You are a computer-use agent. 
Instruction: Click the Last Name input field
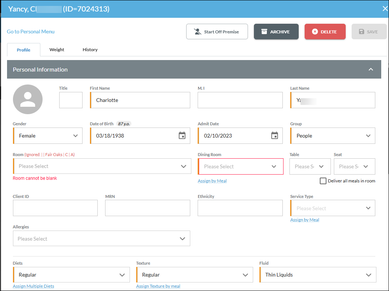point(333,100)
